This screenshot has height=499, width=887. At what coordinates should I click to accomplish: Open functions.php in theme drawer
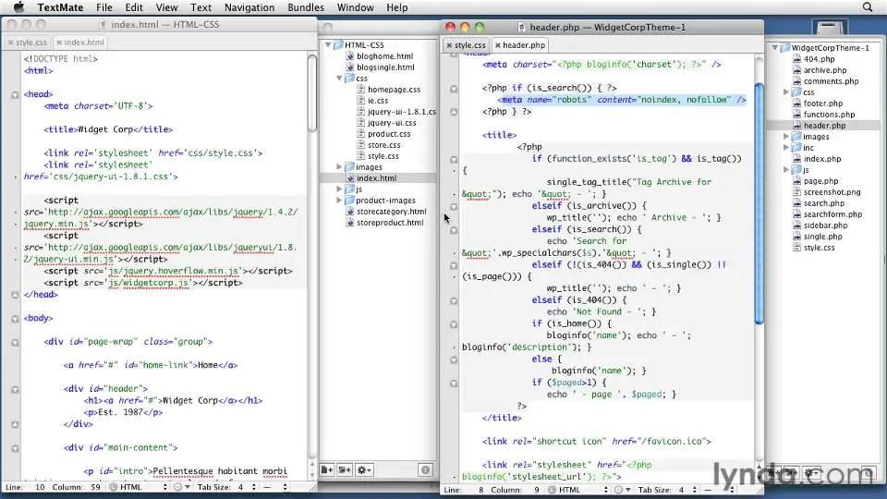point(829,115)
